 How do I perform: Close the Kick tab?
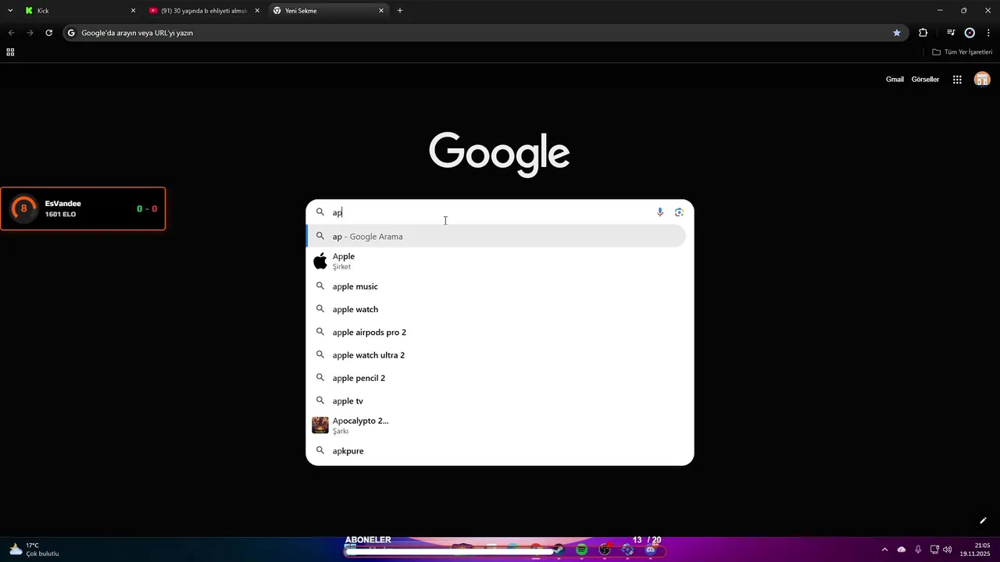coord(133,11)
